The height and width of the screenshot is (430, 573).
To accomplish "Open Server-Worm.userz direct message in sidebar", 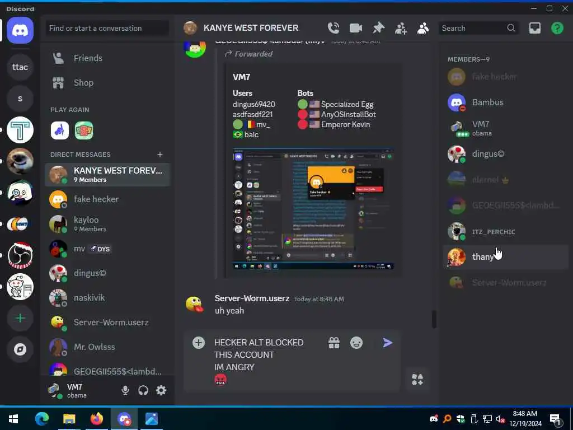I will pos(107,322).
